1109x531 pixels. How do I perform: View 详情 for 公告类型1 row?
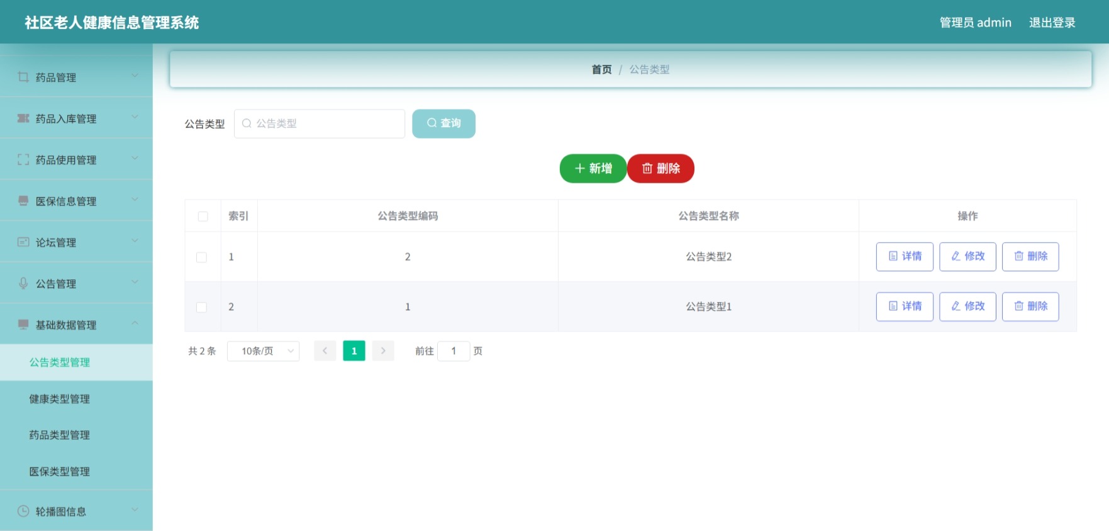905,306
